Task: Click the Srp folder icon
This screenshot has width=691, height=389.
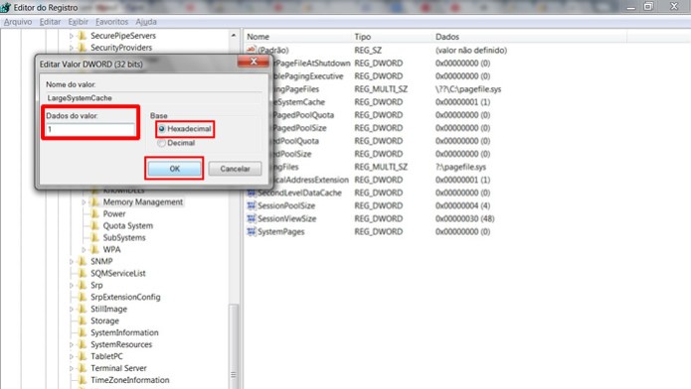Action: 83,285
